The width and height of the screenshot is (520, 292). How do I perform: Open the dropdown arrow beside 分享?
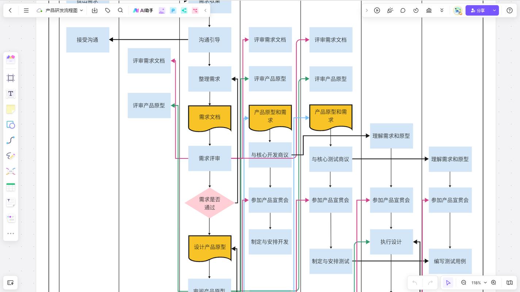click(494, 11)
